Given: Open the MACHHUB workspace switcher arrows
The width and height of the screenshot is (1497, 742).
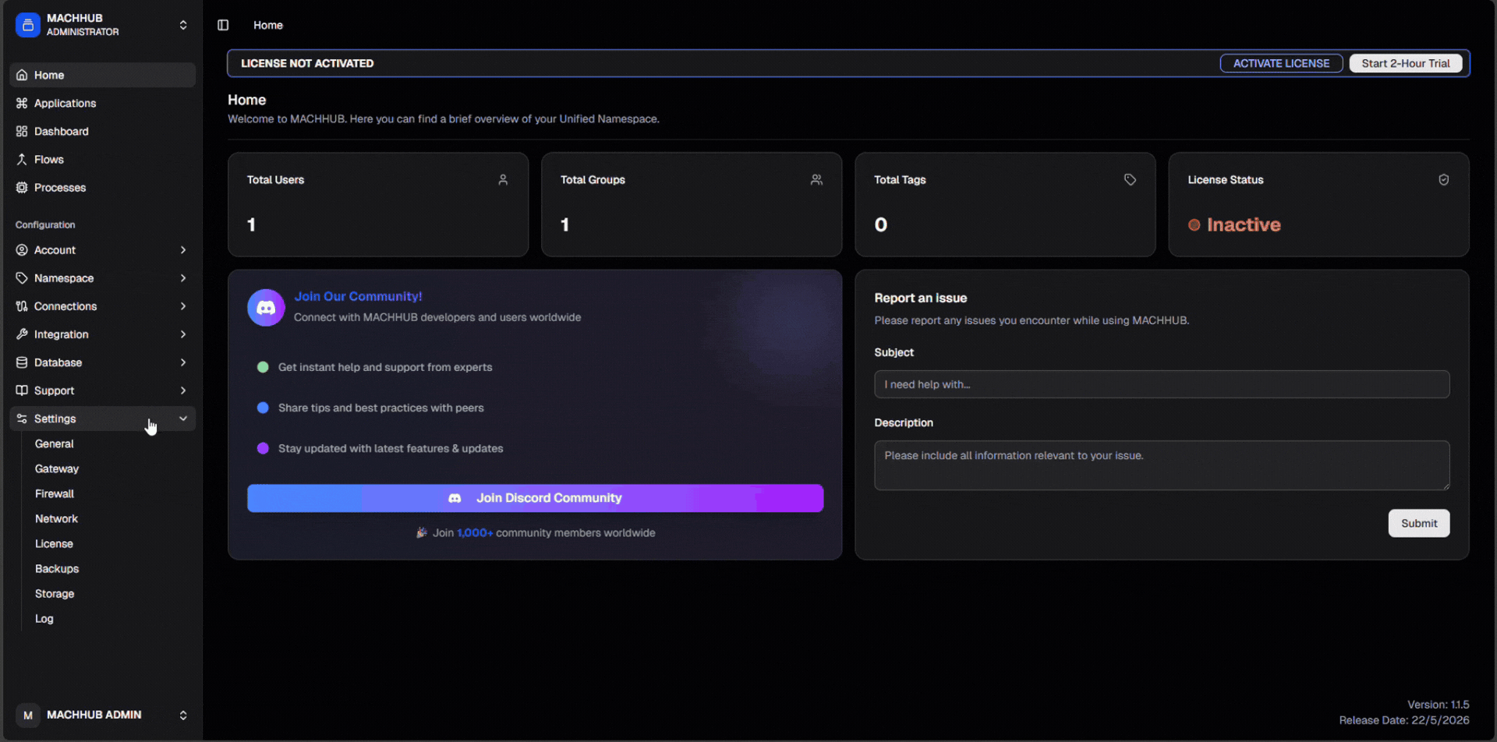Looking at the screenshot, I should [183, 25].
